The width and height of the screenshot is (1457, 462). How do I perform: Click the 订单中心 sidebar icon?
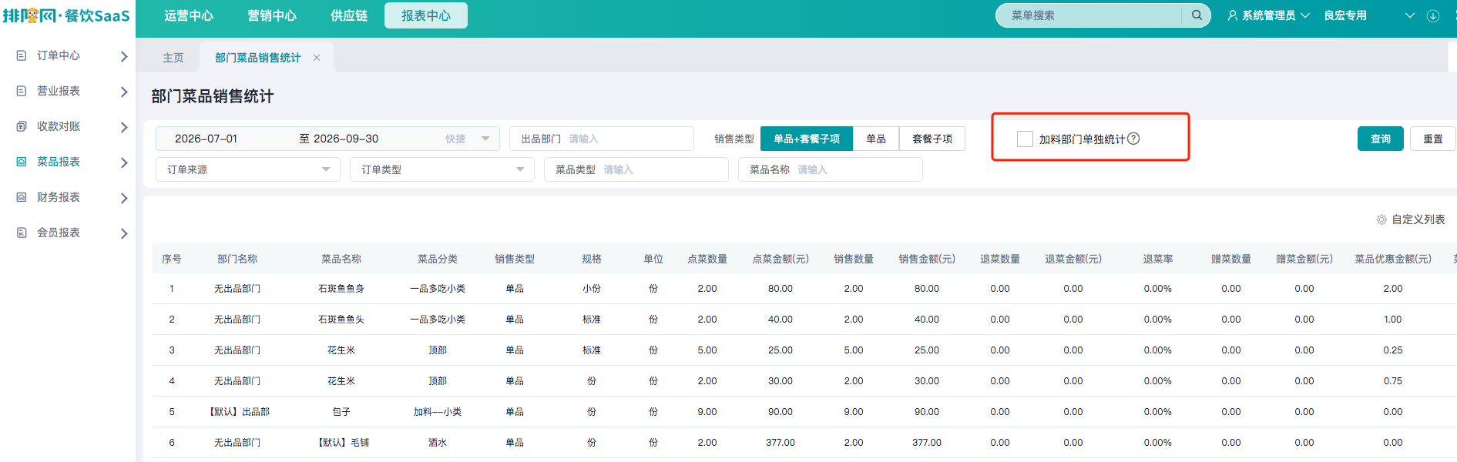pos(22,55)
